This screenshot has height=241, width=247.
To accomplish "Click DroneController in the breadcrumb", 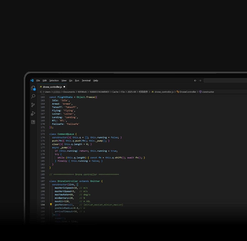I will click(x=188, y=92).
